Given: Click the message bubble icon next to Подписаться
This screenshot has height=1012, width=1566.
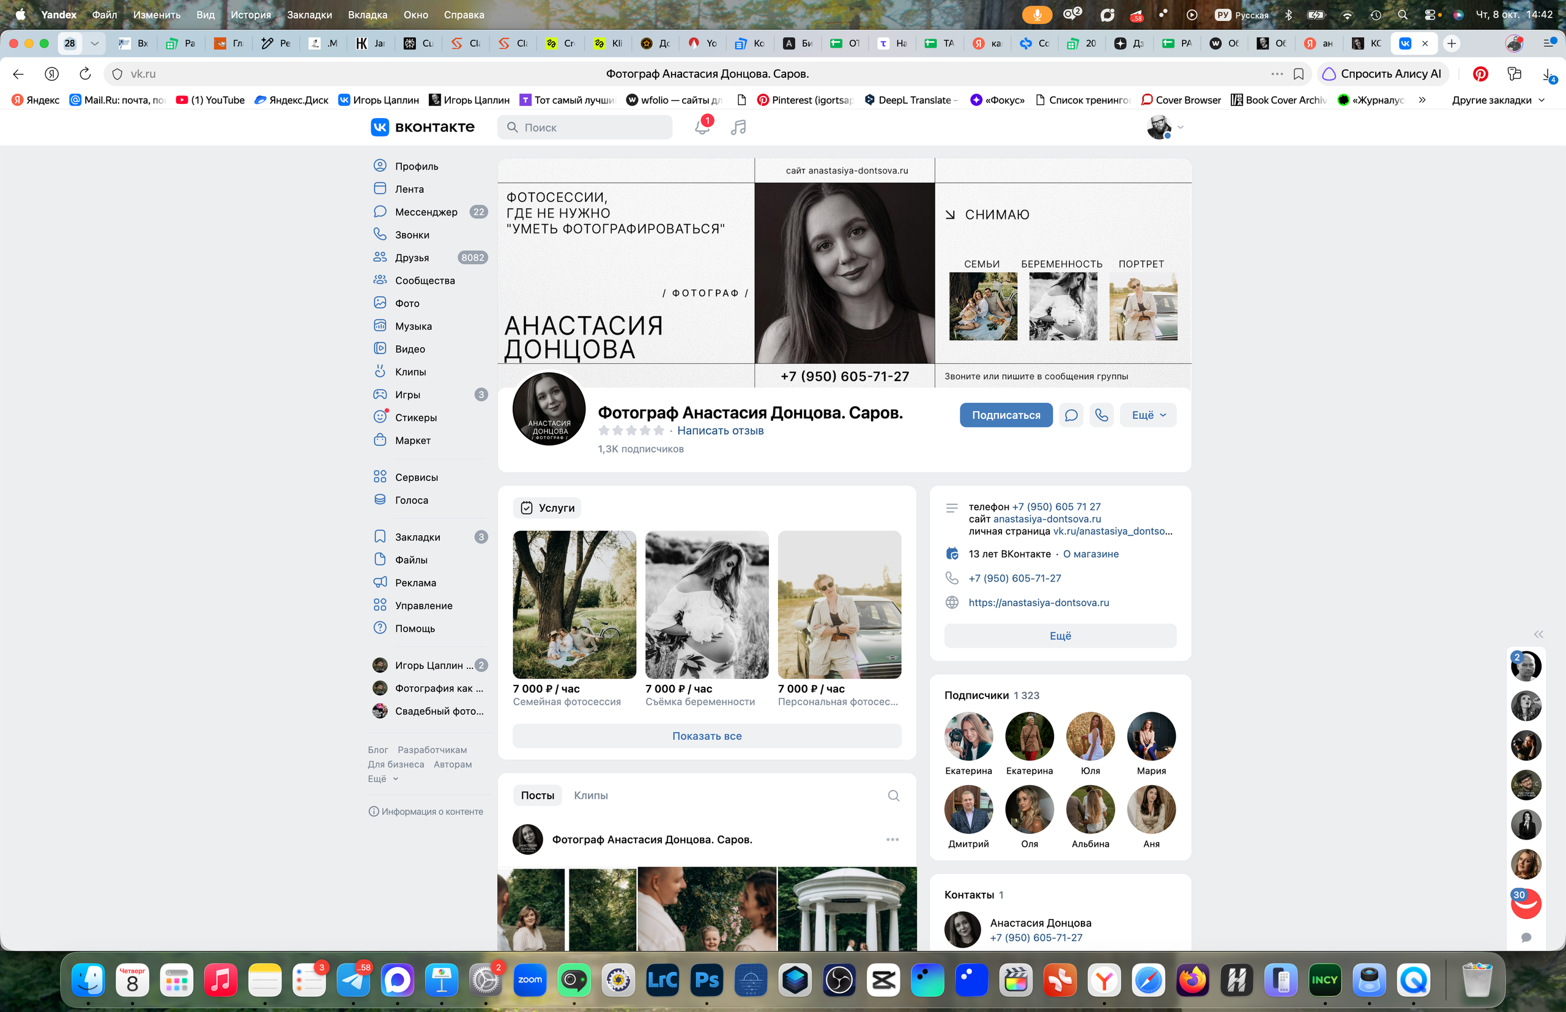Looking at the screenshot, I should click(1071, 415).
